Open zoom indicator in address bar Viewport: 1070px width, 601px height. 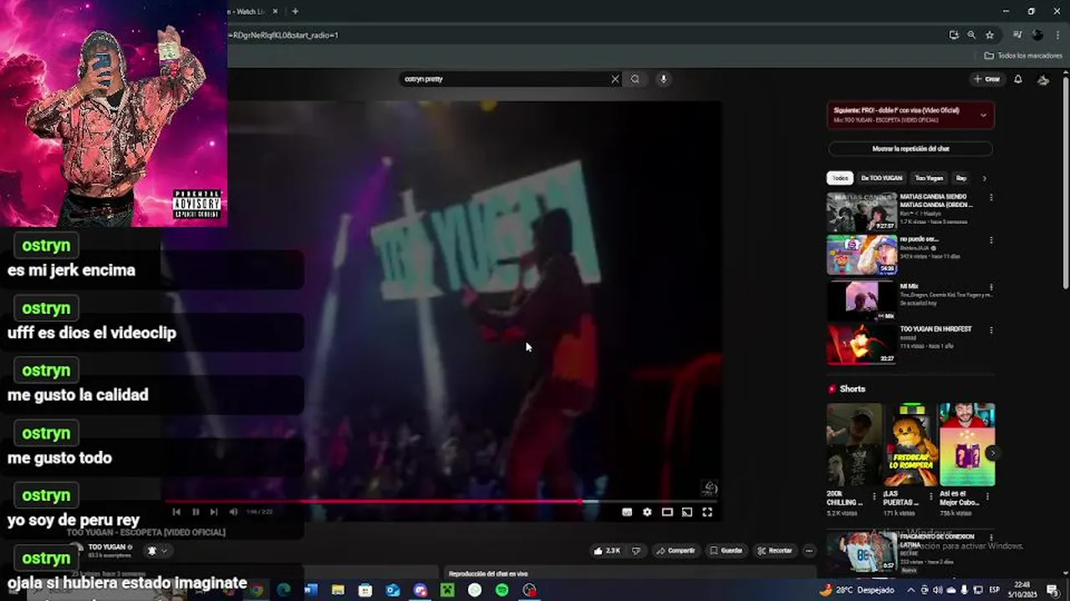971,35
